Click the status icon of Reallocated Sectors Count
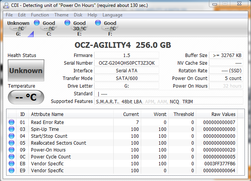Image resolution: width=251 pixels, height=181 pixels. (11, 143)
